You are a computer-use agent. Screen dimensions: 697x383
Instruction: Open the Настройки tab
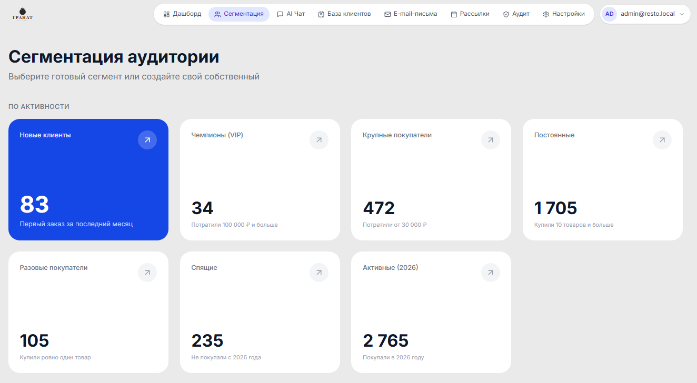coord(564,14)
